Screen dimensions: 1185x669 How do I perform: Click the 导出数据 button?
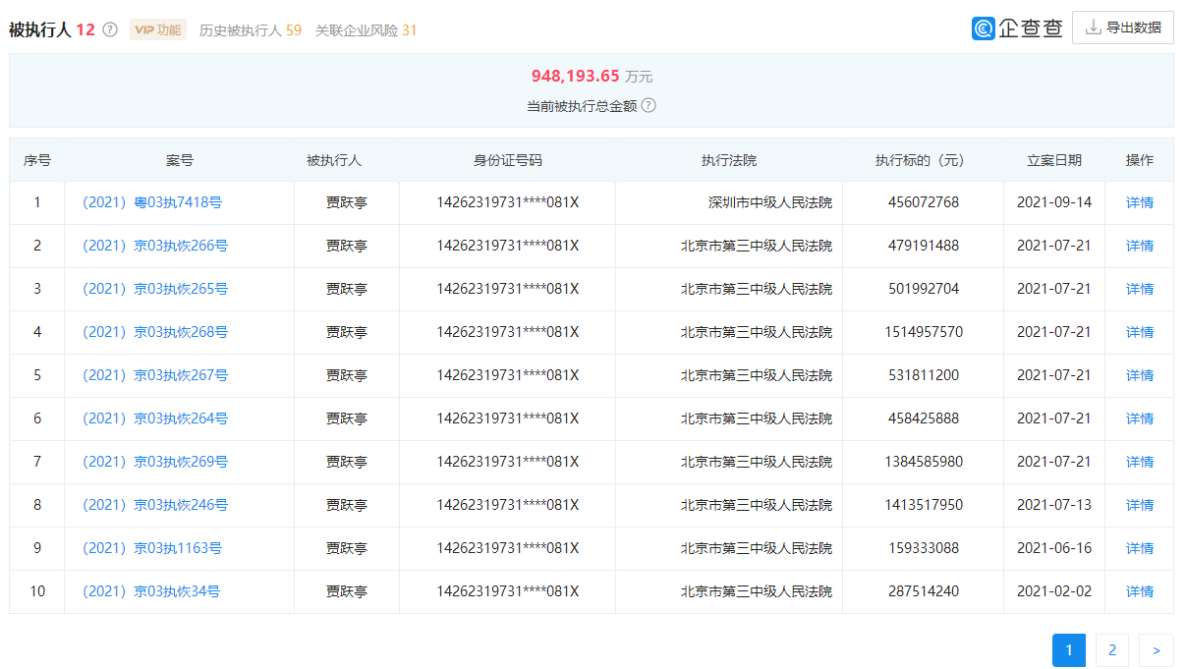tap(1122, 27)
